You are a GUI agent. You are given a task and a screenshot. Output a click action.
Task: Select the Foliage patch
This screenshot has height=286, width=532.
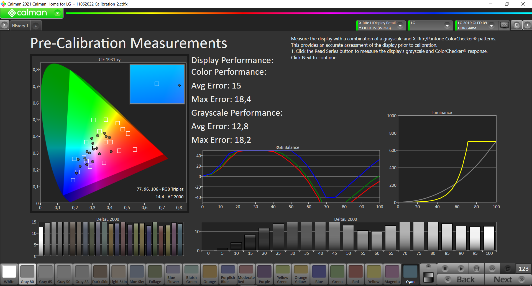tap(155, 274)
